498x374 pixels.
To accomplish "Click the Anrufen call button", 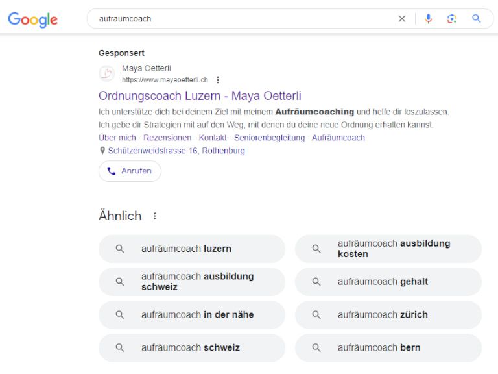I will point(130,171).
